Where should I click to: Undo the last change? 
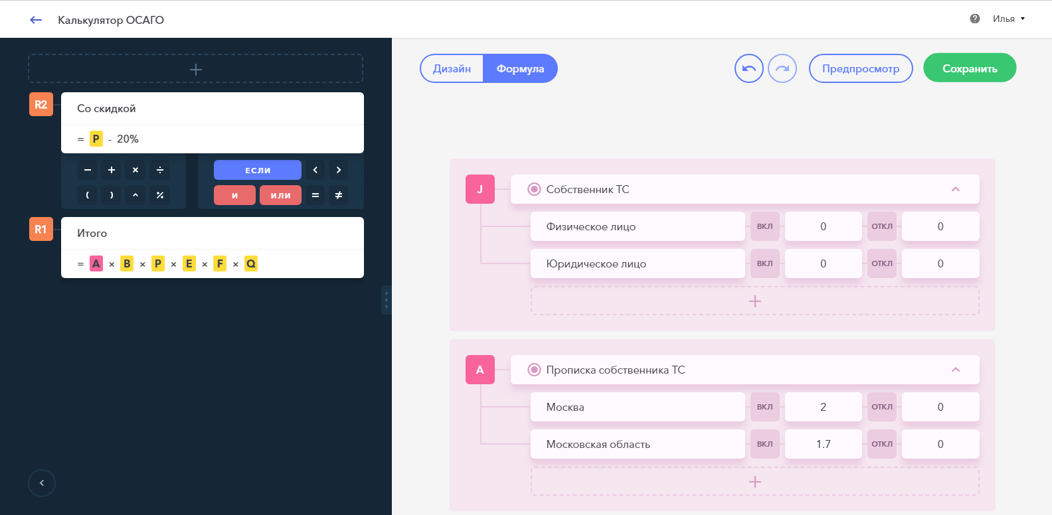(749, 68)
